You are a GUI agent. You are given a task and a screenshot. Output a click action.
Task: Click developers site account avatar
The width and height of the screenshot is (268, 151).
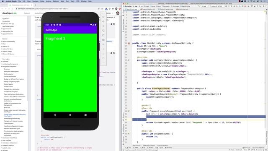click(x=118, y=13)
